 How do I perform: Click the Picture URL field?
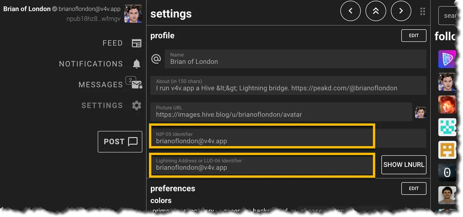(x=281, y=112)
